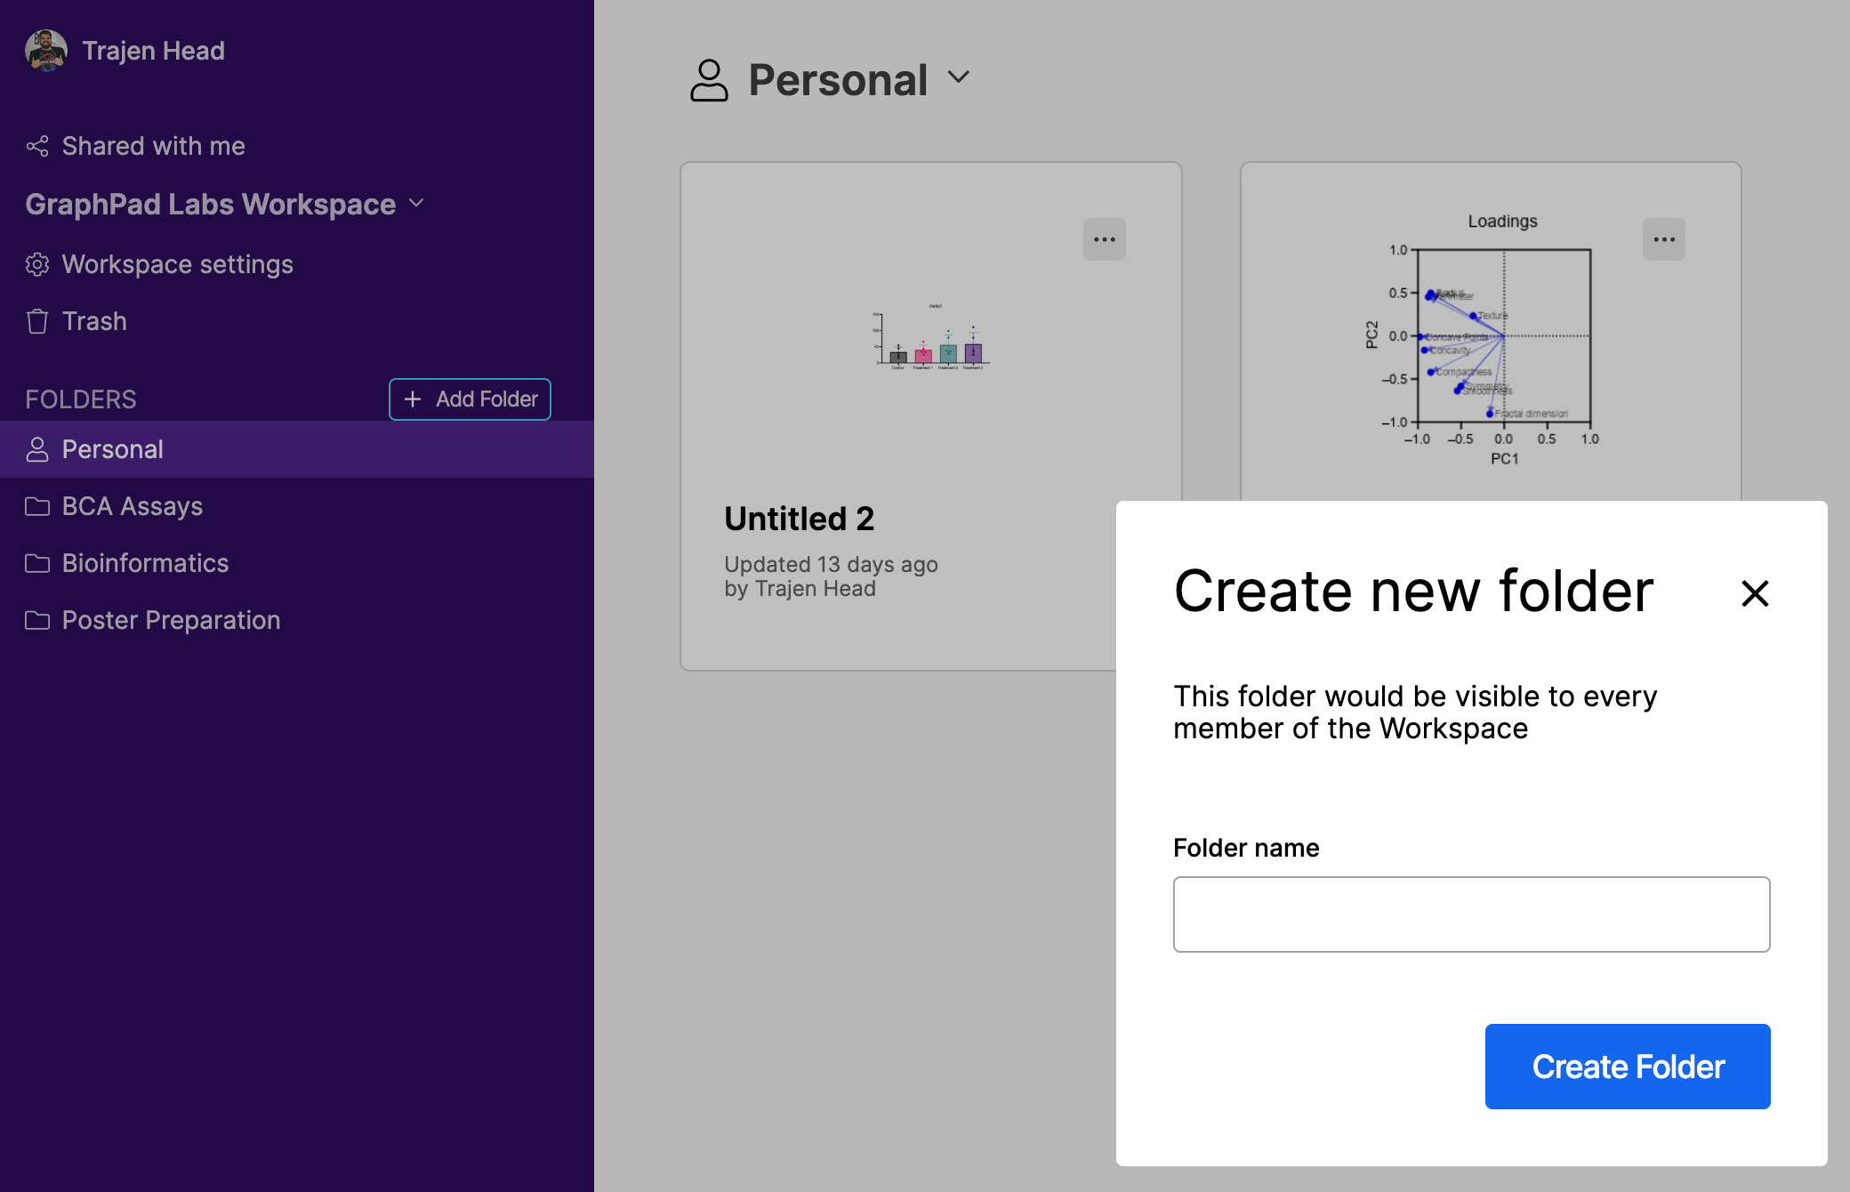
Task: Open the Trash
Action: pyautogui.click(x=94, y=321)
